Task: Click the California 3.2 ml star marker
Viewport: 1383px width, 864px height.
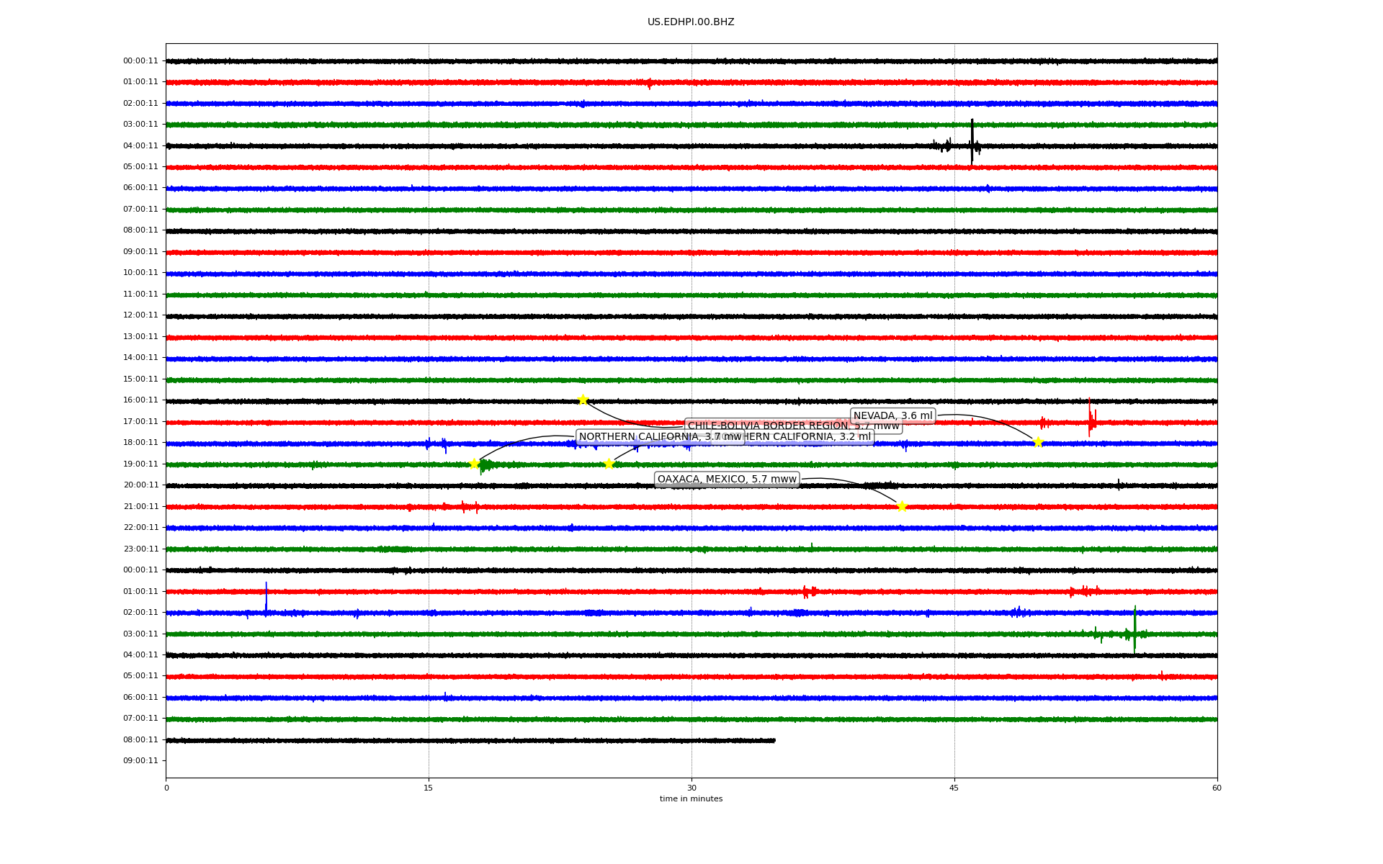Action: (x=609, y=464)
